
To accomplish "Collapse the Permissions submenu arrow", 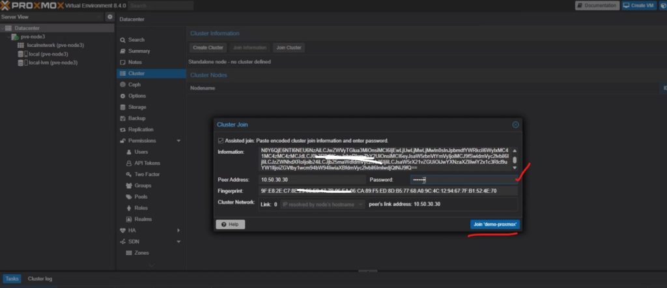I will point(178,141).
